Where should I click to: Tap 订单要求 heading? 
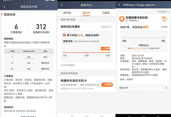tap(8, 76)
